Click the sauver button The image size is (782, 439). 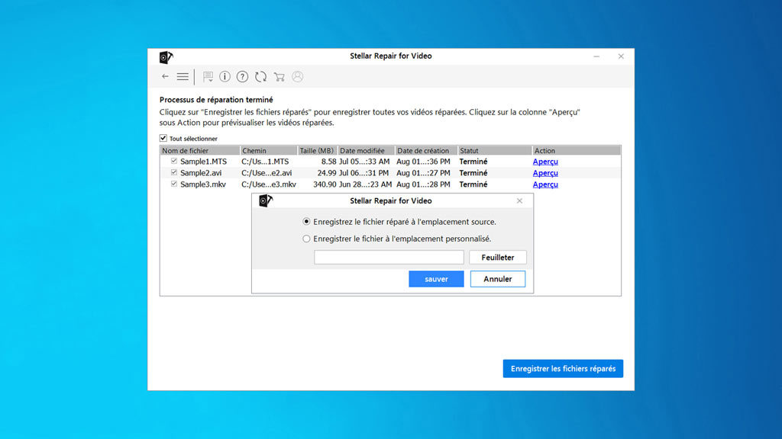[436, 279]
